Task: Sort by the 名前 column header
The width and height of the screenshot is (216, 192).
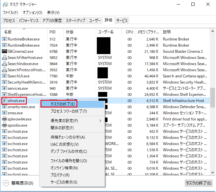Action: coord(24,32)
